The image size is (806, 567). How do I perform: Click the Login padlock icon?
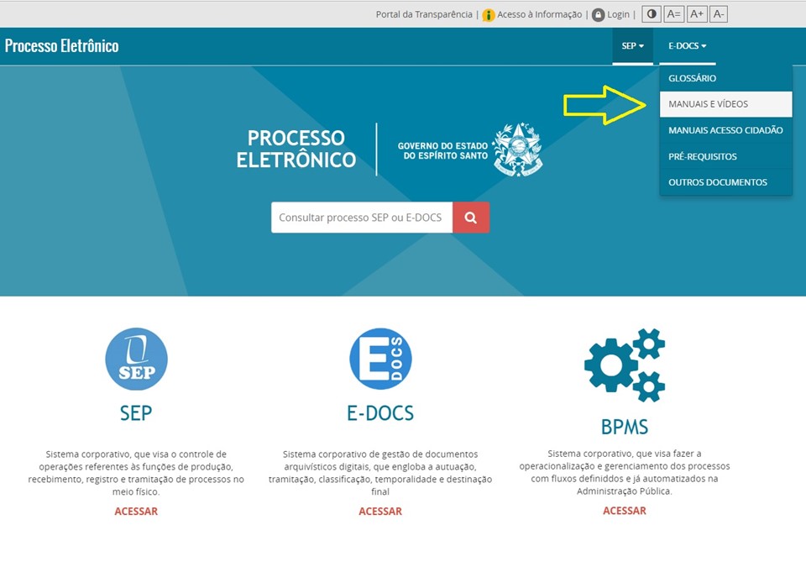point(598,15)
